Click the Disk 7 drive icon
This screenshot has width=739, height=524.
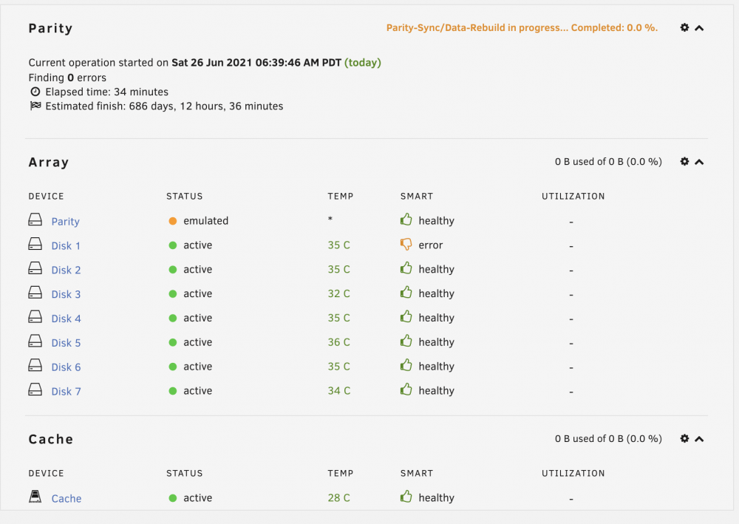(x=35, y=389)
